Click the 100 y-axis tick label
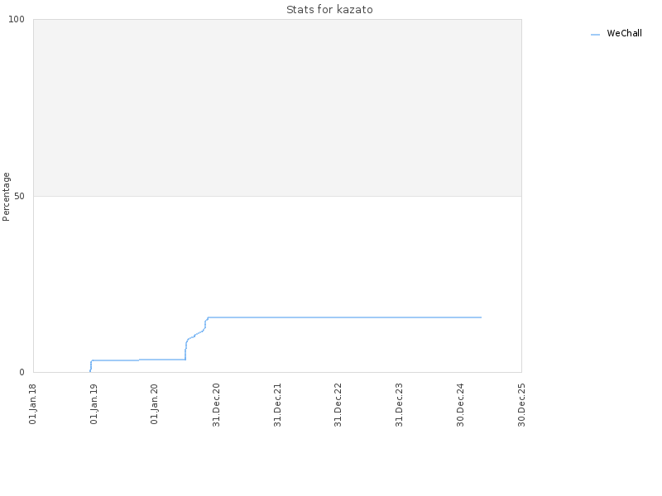Screen dimensions: 662x496 (17, 19)
